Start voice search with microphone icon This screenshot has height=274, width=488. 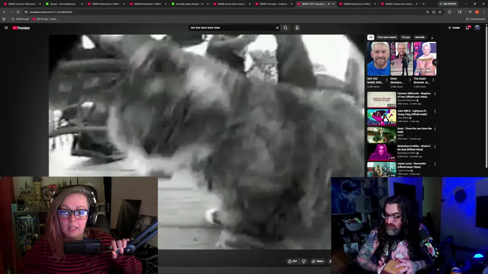click(x=297, y=27)
